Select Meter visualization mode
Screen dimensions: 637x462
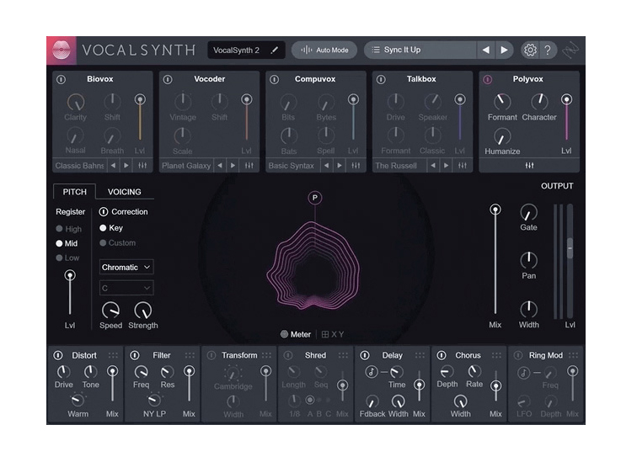296,335
